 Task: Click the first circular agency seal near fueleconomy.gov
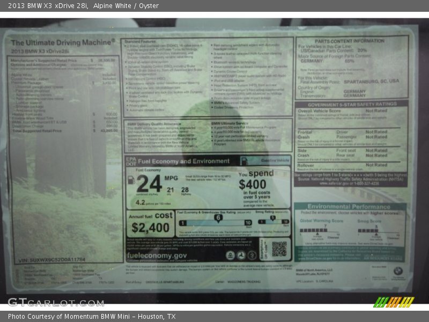(x=231, y=255)
